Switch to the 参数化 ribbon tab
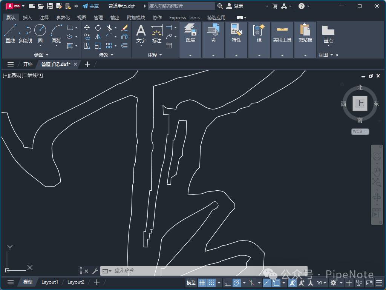Image resolution: width=386 pixels, height=290 pixels. click(x=63, y=17)
